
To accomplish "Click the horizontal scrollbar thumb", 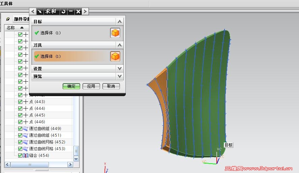I will click(x=30, y=165).
